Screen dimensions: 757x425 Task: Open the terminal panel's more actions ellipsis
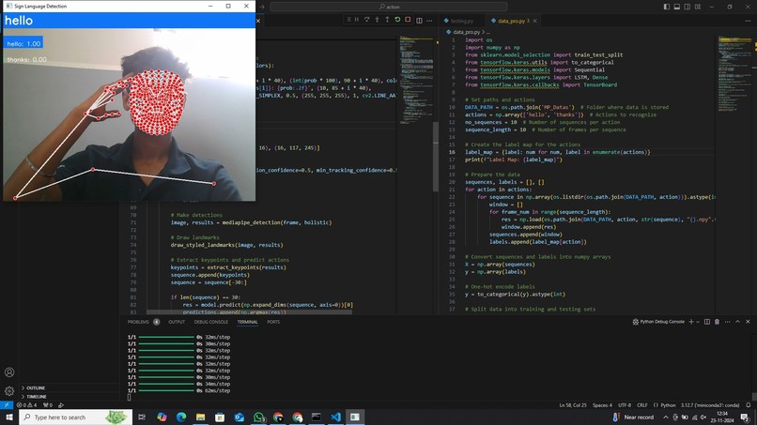pyautogui.click(x=727, y=322)
